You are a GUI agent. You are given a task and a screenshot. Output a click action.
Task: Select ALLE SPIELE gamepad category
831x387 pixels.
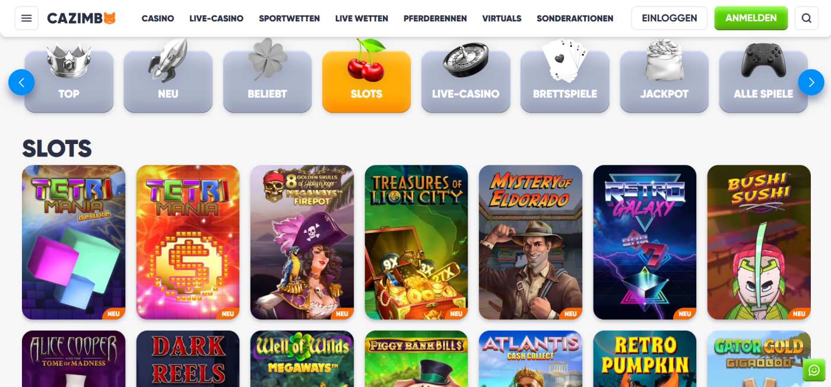pyautogui.click(x=763, y=81)
